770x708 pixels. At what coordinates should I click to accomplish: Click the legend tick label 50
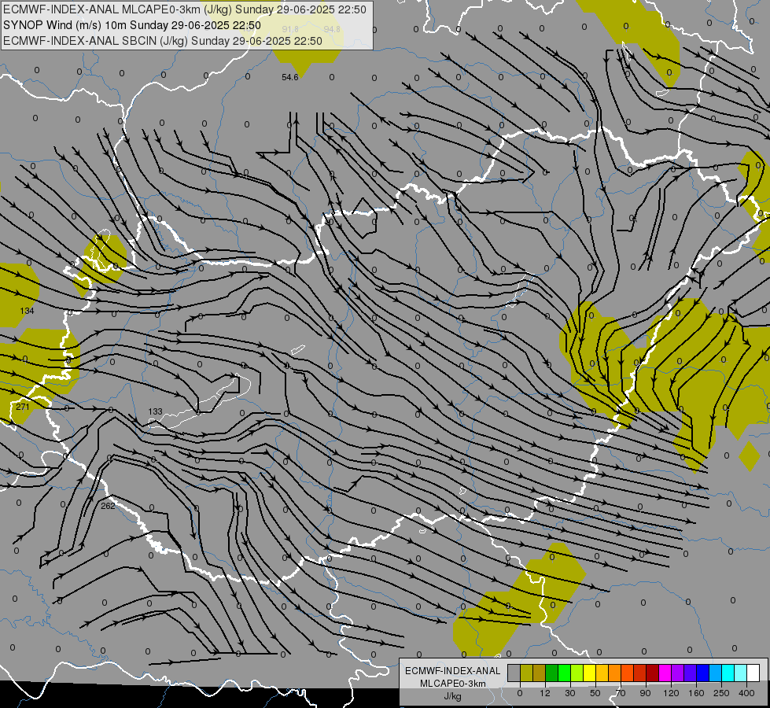[x=595, y=693]
